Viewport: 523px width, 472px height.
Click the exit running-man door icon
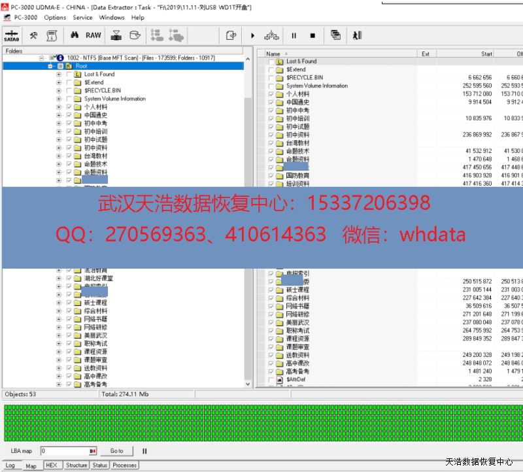pyautogui.click(x=357, y=35)
